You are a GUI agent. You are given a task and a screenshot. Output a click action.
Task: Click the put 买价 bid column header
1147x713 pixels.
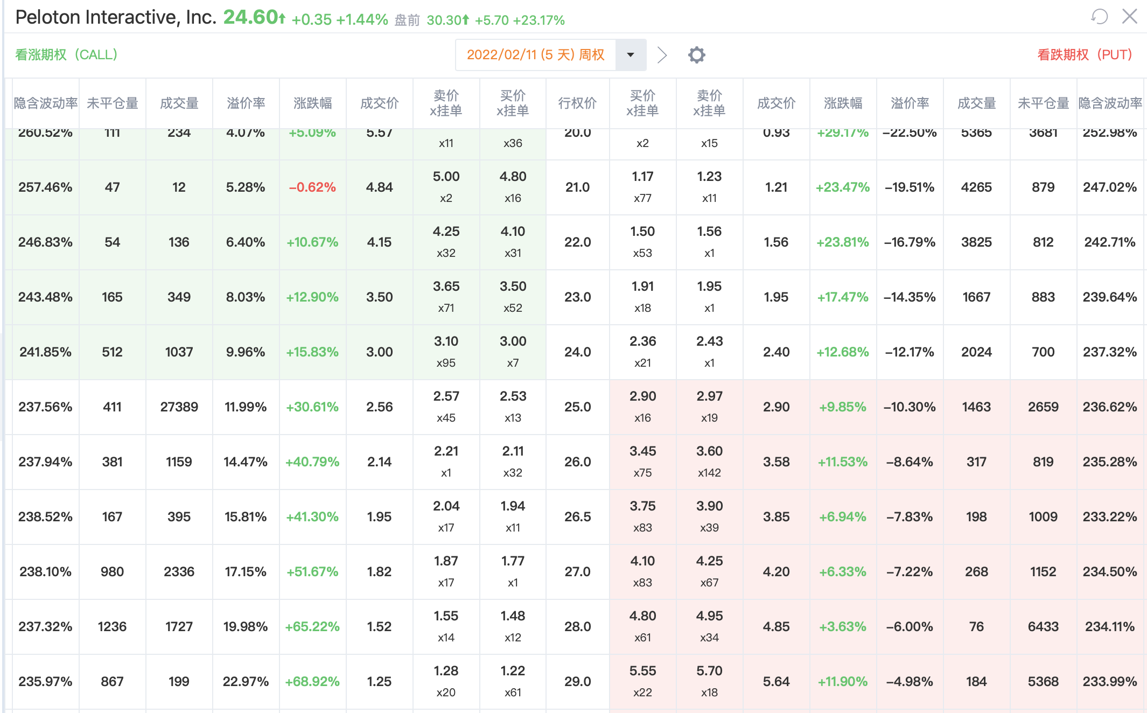click(x=642, y=103)
